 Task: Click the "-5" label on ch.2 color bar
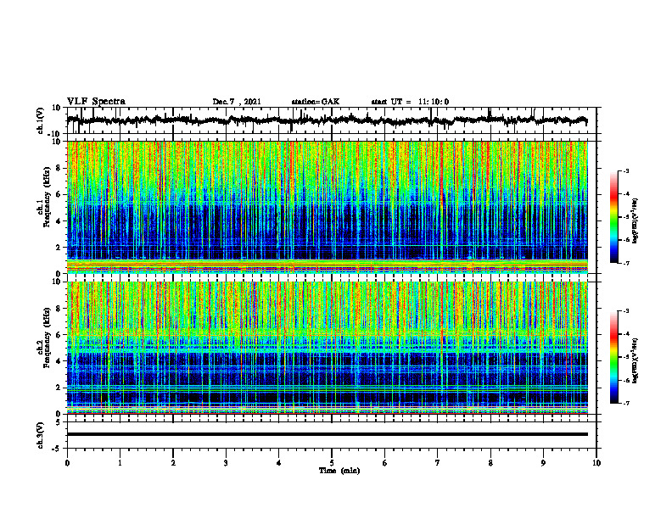(625, 357)
